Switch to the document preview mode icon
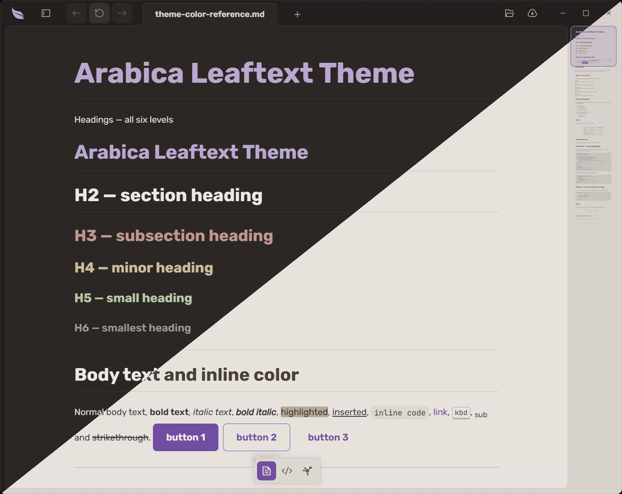 pos(266,471)
